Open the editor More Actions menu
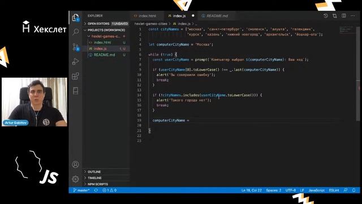This screenshot has height=204, width=362. [x=352, y=16]
